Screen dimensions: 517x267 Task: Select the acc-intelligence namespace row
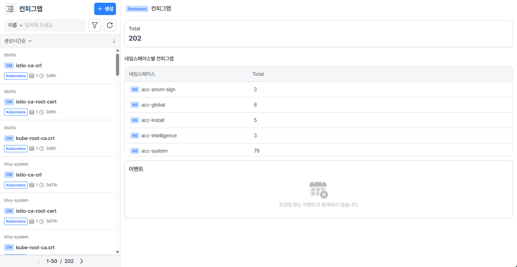click(319, 136)
